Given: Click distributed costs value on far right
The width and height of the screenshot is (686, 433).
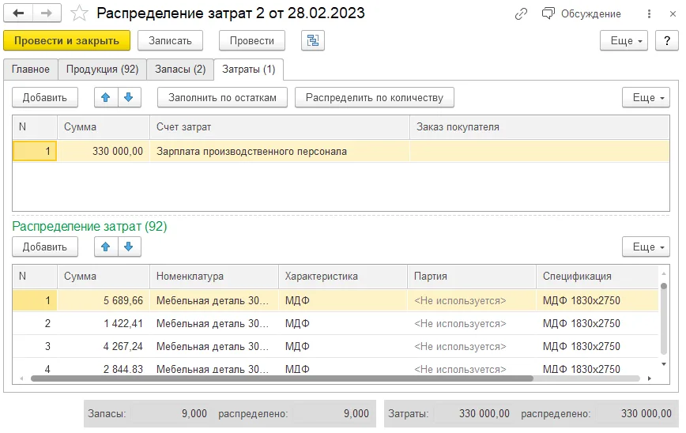Looking at the screenshot, I should (634, 414).
